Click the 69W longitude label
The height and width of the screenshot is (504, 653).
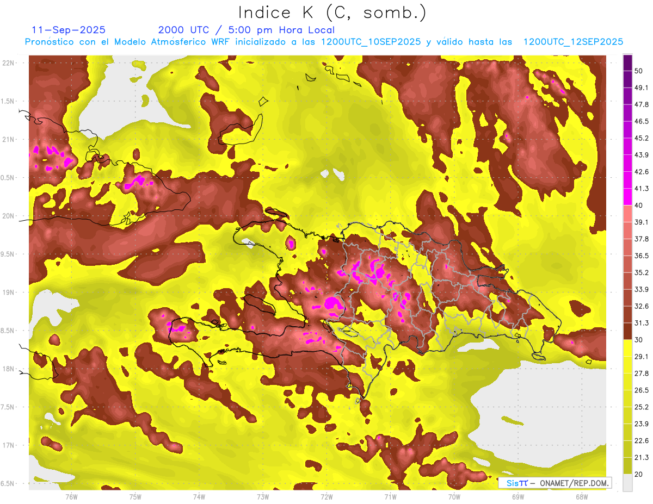click(518, 496)
